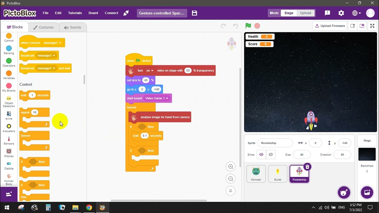Image resolution: width=379 pixels, height=213 pixels.
Task: Open the settings gear icon
Action: [341, 13]
